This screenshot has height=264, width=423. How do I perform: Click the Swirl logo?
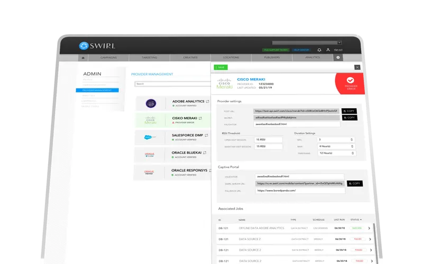point(97,46)
